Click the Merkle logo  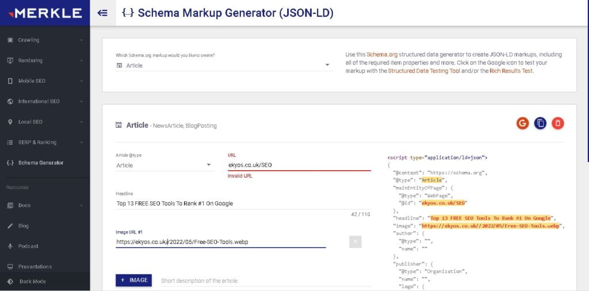point(45,13)
